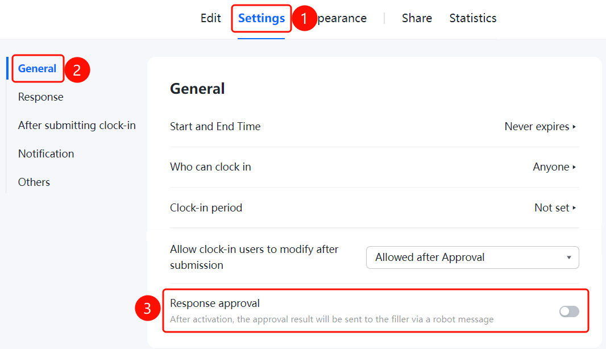606x349 pixels.
Task: Expand the Anyone clock-in option
Action: point(554,167)
